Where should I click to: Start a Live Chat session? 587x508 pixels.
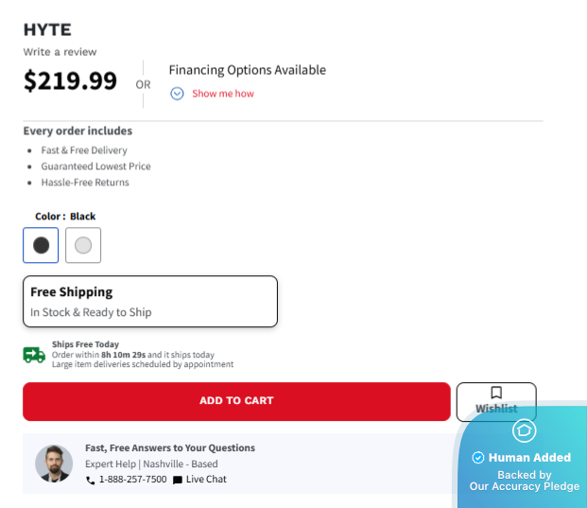coord(206,480)
